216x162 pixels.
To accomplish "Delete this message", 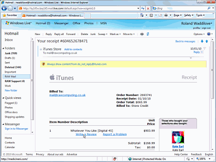I will pos(84,34).
